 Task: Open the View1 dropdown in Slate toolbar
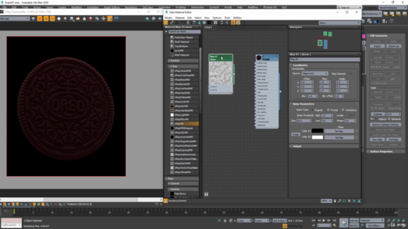(x=339, y=23)
